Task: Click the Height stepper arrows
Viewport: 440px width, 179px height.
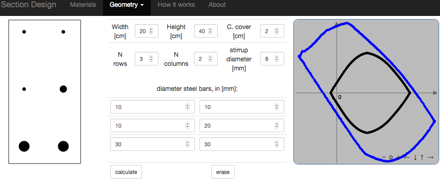Action: [x=210, y=31]
